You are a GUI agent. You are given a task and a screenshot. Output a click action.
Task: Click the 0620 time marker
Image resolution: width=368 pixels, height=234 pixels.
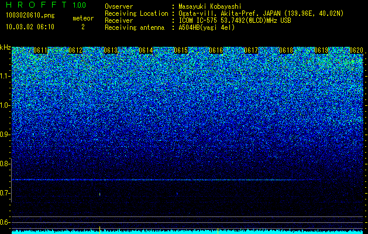pyautogui.click(x=356, y=50)
